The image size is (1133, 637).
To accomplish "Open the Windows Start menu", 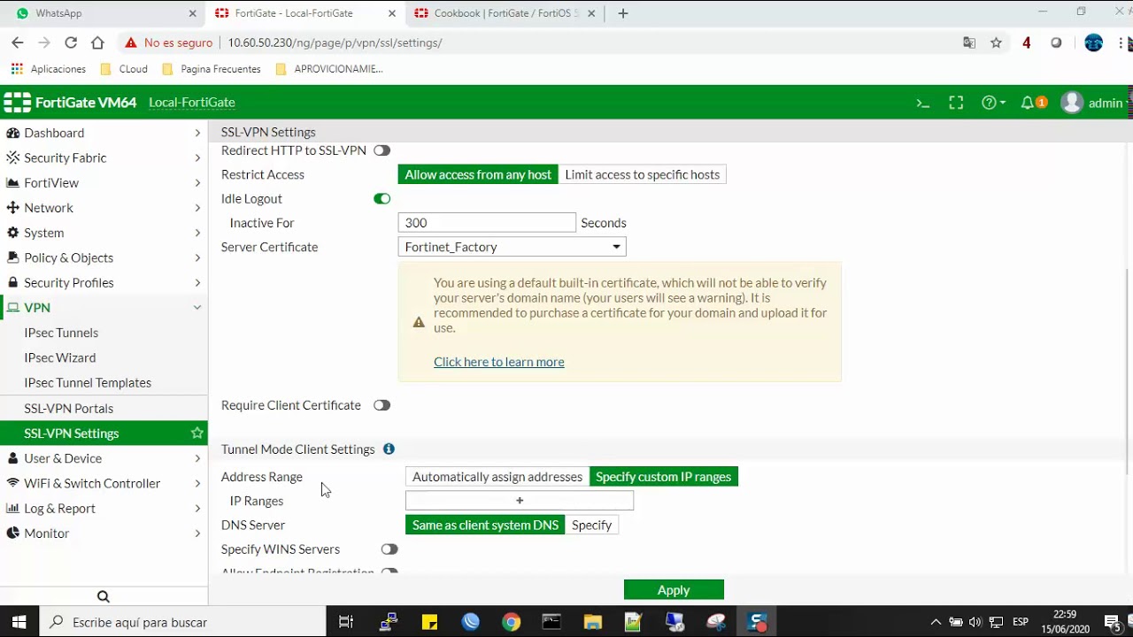I will click(x=19, y=622).
